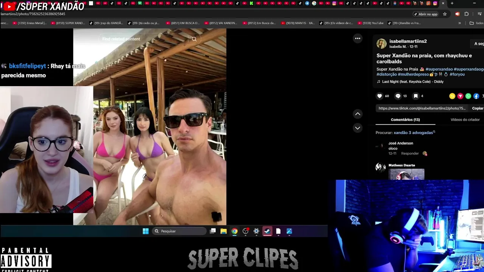Click the (99+)rap do XANDÃ... bookmark
484x272 pixels.
click(106, 23)
